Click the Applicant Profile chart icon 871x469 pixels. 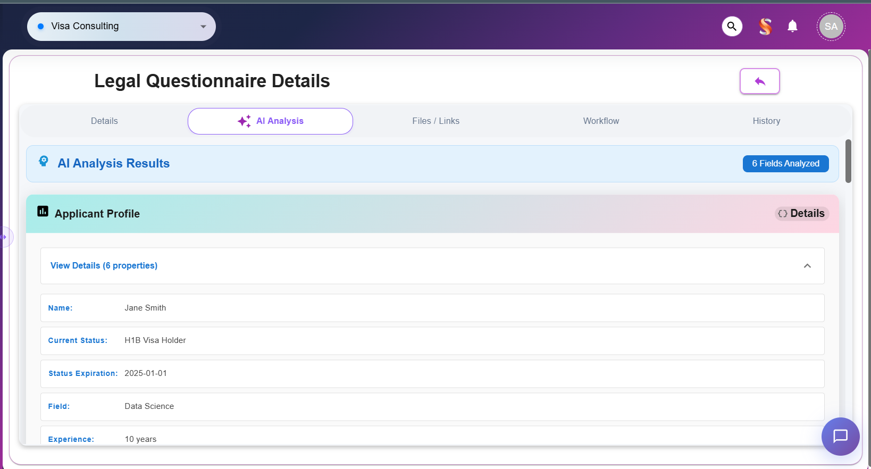click(43, 212)
